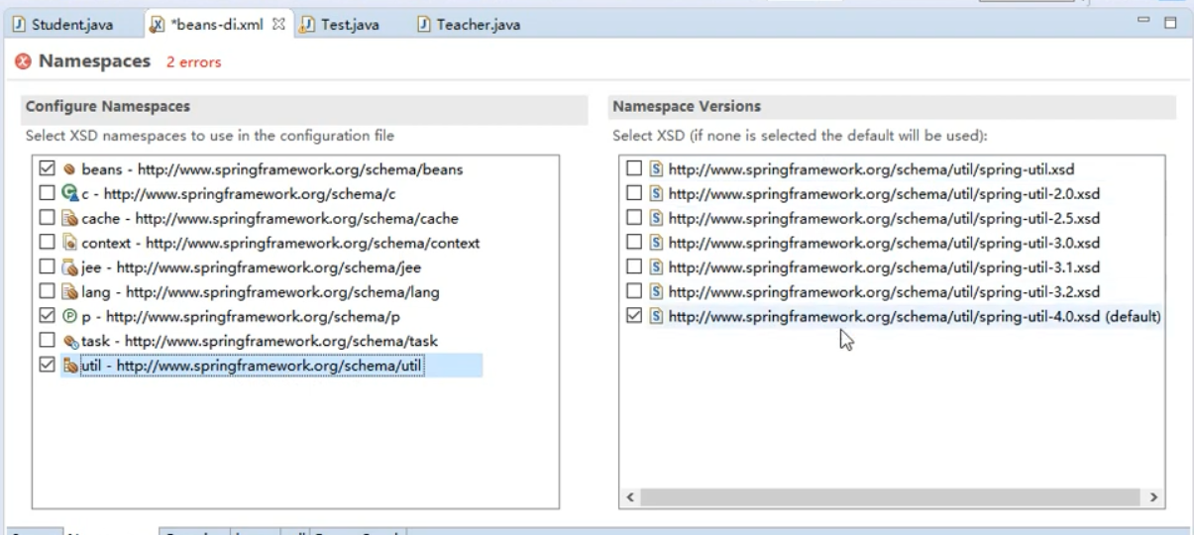Image resolution: width=1194 pixels, height=535 pixels.
Task: Click the spring-util-2.5.xsd schema icon
Action: 657,218
